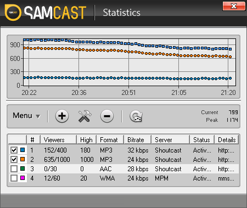Click the add encoder plus icon
The image size is (247, 208).
62,116
